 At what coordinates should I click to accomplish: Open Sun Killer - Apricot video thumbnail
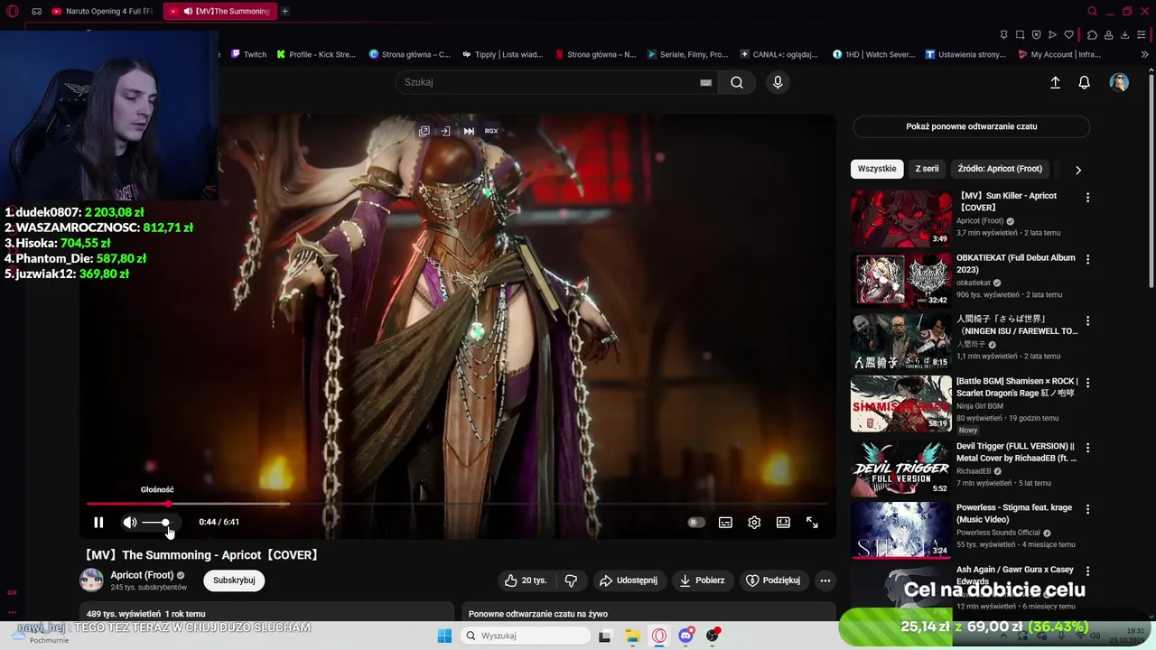900,218
